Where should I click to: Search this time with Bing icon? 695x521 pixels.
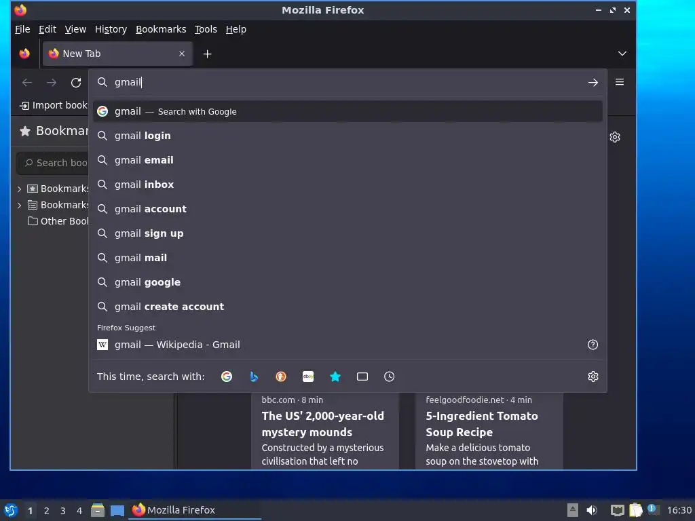click(254, 377)
